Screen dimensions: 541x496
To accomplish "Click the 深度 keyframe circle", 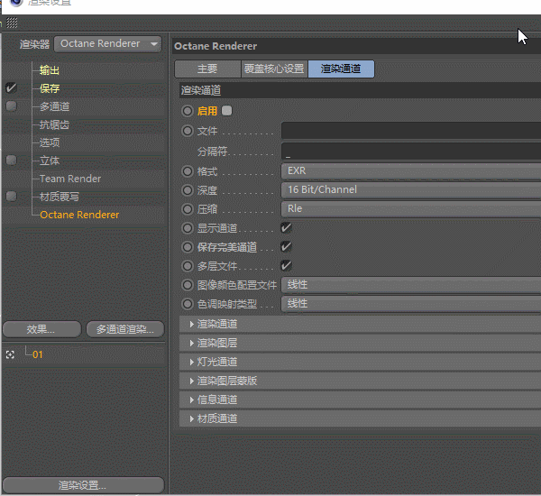I will tap(188, 190).
